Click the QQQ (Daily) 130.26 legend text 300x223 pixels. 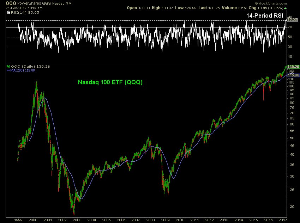(30, 67)
